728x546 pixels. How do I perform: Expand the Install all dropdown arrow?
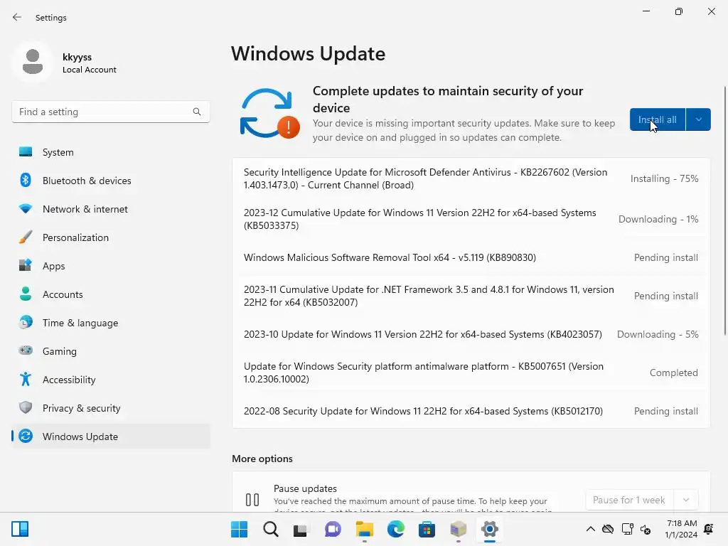698,119
